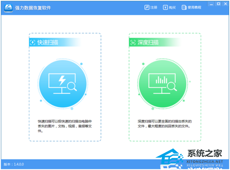Start deep scan via the green circle icon
The height and width of the screenshot is (170, 230).
click(163, 84)
